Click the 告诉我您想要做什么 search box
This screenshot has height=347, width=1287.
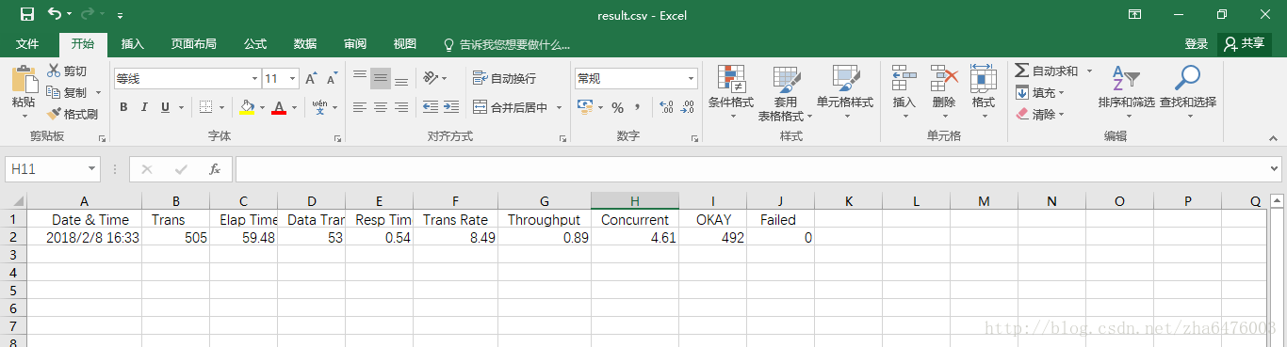[x=507, y=44]
